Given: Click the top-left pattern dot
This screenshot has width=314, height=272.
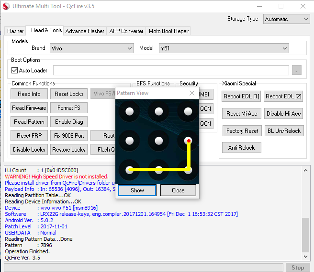Looking at the screenshot, I should coord(129,111).
